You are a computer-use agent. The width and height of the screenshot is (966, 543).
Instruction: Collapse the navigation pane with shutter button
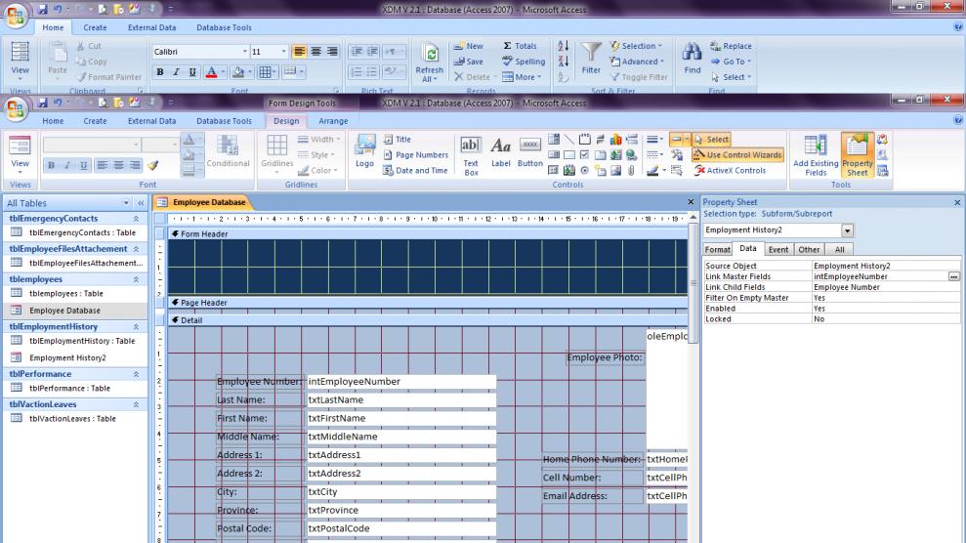click(x=141, y=203)
